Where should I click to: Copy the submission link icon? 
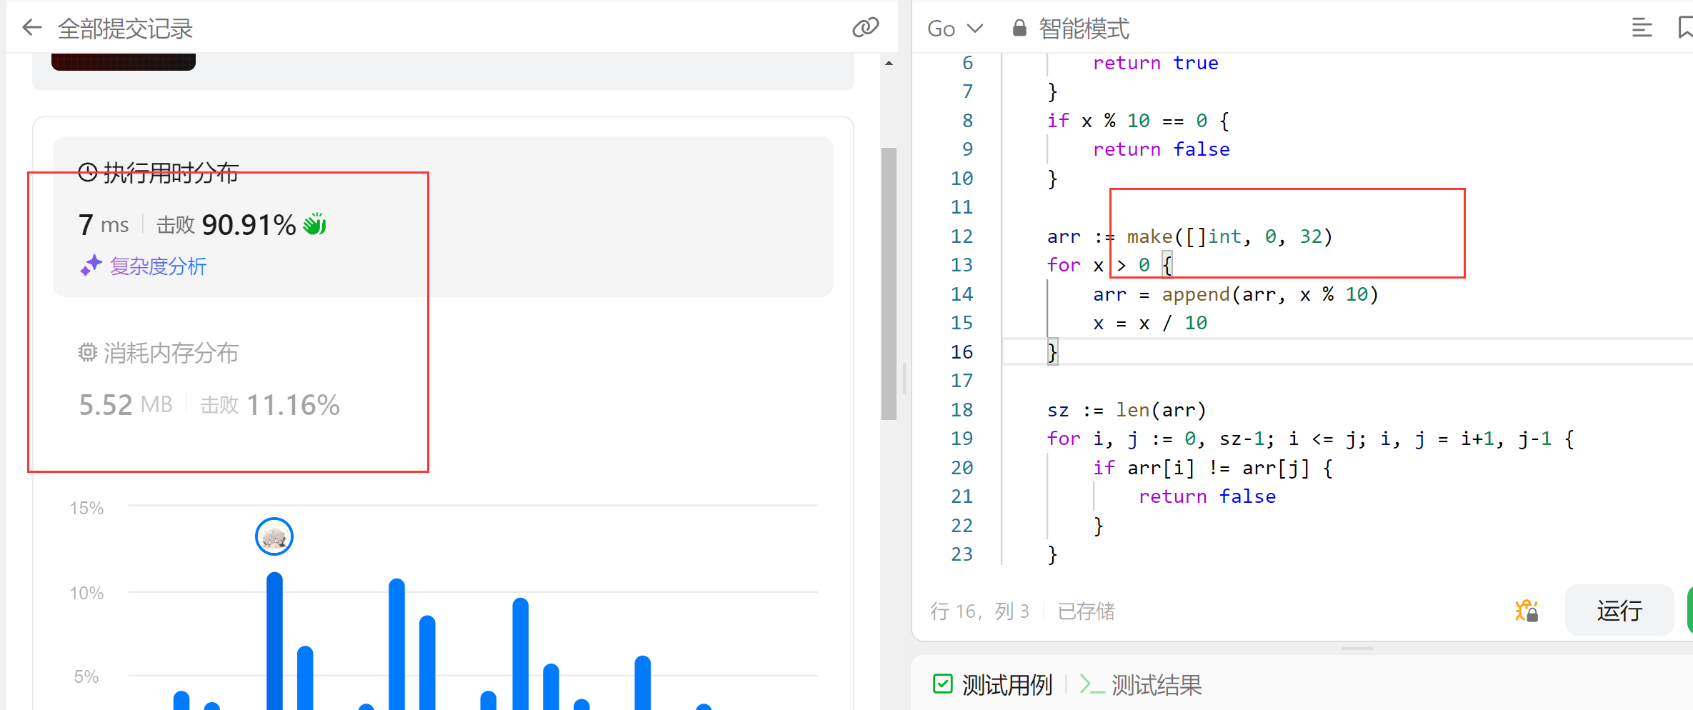(x=865, y=28)
